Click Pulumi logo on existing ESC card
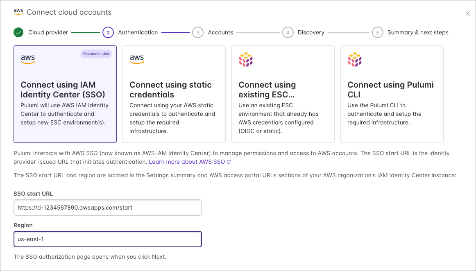This screenshot has height=271, width=476. 246,60
